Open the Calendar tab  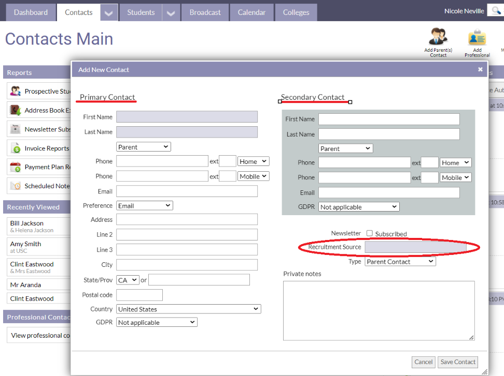(251, 12)
